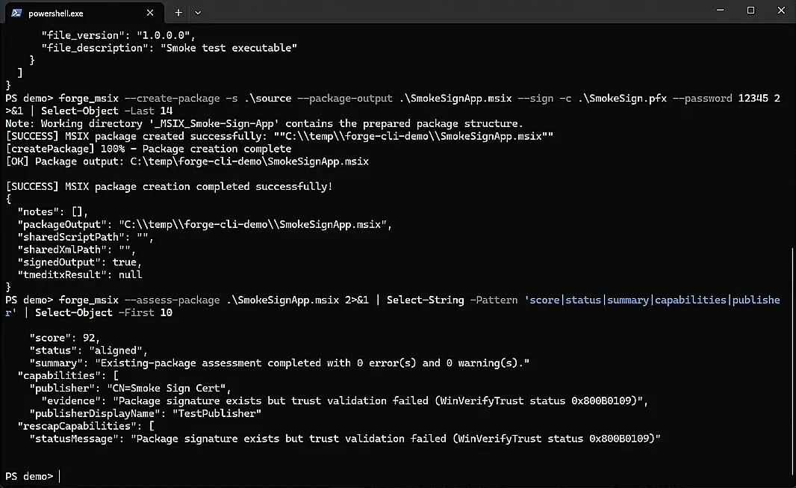The width and height of the screenshot is (796, 488).
Task: Close the terminal window
Action: click(781, 10)
